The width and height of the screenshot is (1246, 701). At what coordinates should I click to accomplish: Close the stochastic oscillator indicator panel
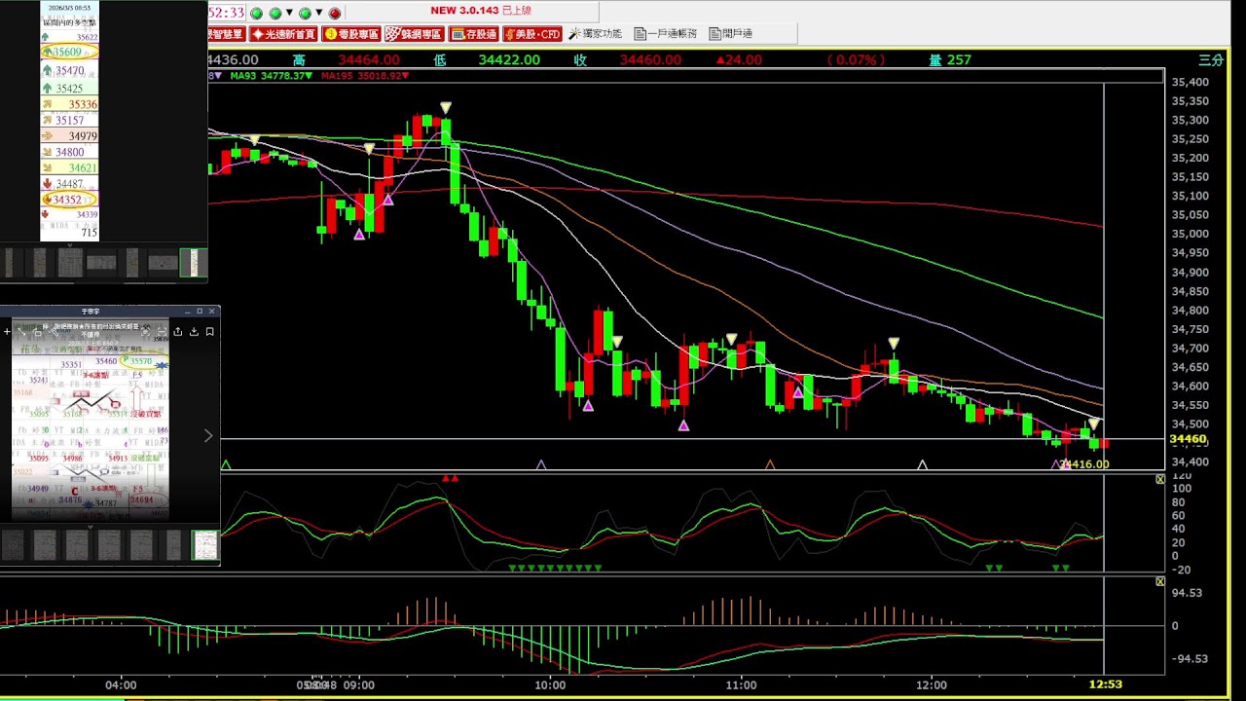pyautogui.click(x=1160, y=480)
